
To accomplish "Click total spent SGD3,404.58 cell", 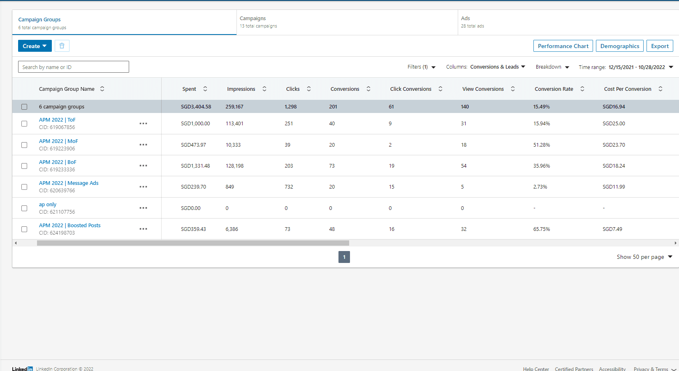I will (x=196, y=107).
